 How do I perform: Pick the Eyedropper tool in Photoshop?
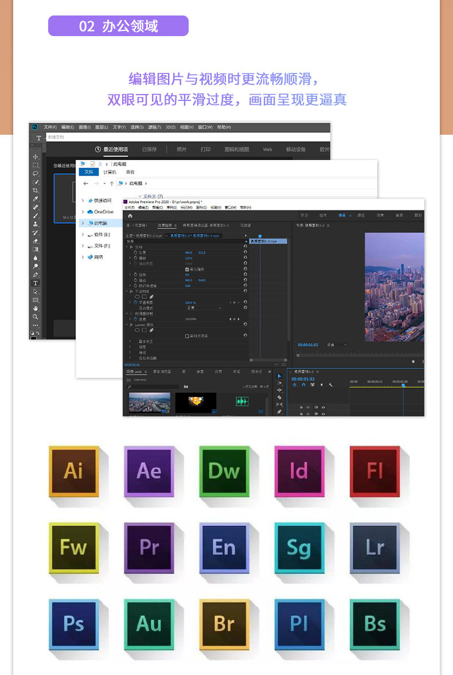[x=36, y=198]
